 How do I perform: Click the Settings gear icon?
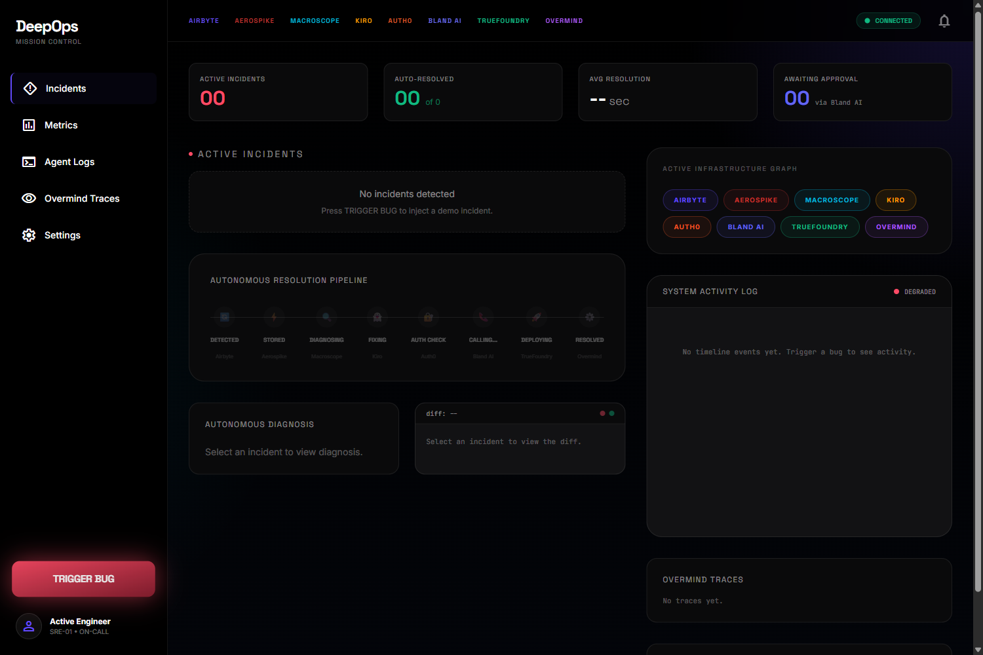tap(29, 235)
